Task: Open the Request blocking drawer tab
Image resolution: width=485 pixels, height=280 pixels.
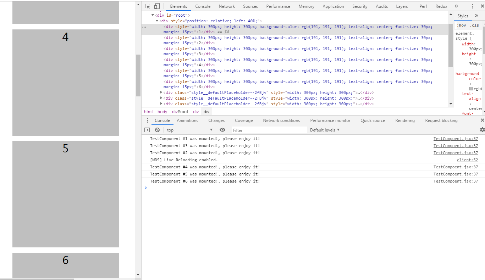Action: tap(441, 121)
